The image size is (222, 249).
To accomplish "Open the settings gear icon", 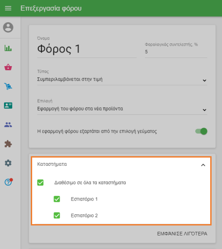I will 8,163.
